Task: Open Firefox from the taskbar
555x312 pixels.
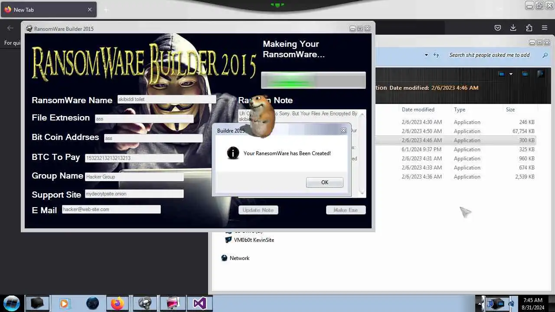Action: click(x=117, y=303)
